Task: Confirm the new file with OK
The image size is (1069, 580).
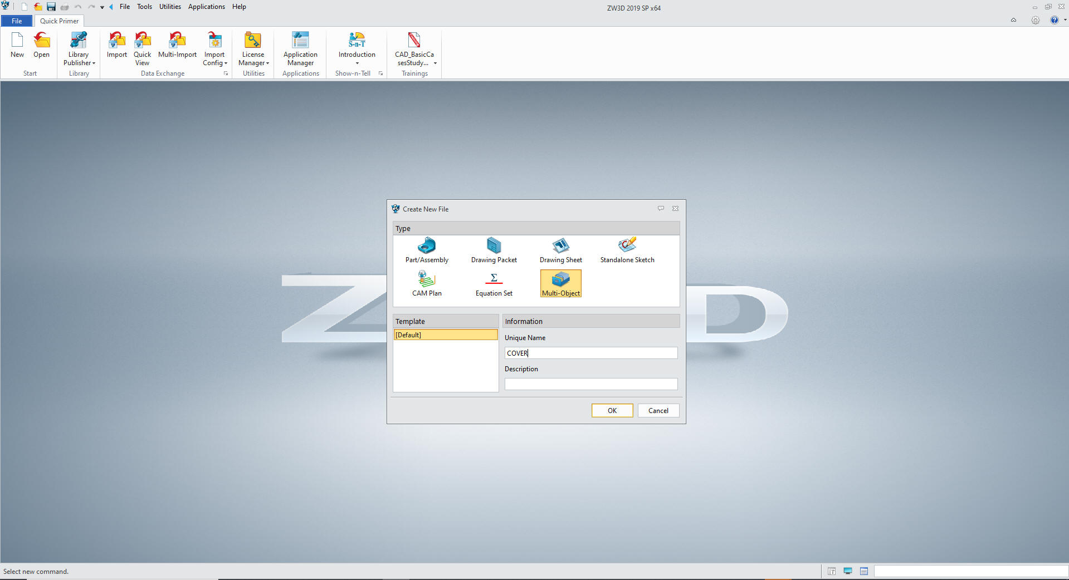Action: pos(612,410)
